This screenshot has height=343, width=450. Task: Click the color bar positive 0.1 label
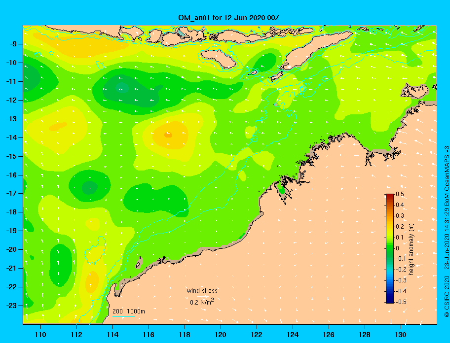coord(400,238)
